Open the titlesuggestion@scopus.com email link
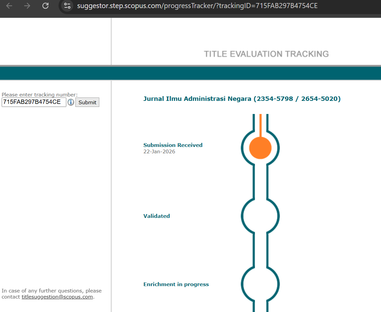Image resolution: width=381 pixels, height=312 pixels. (57, 297)
